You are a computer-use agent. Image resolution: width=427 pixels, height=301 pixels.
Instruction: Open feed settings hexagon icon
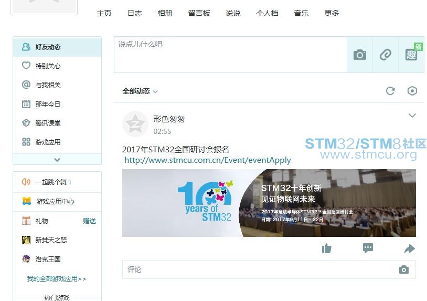[412, 91]
